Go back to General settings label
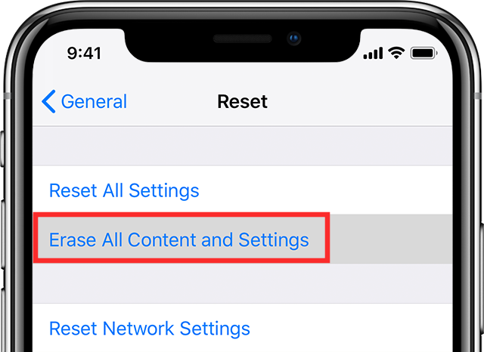The height and width of the screenshot is (352, 484). point(94,101)
